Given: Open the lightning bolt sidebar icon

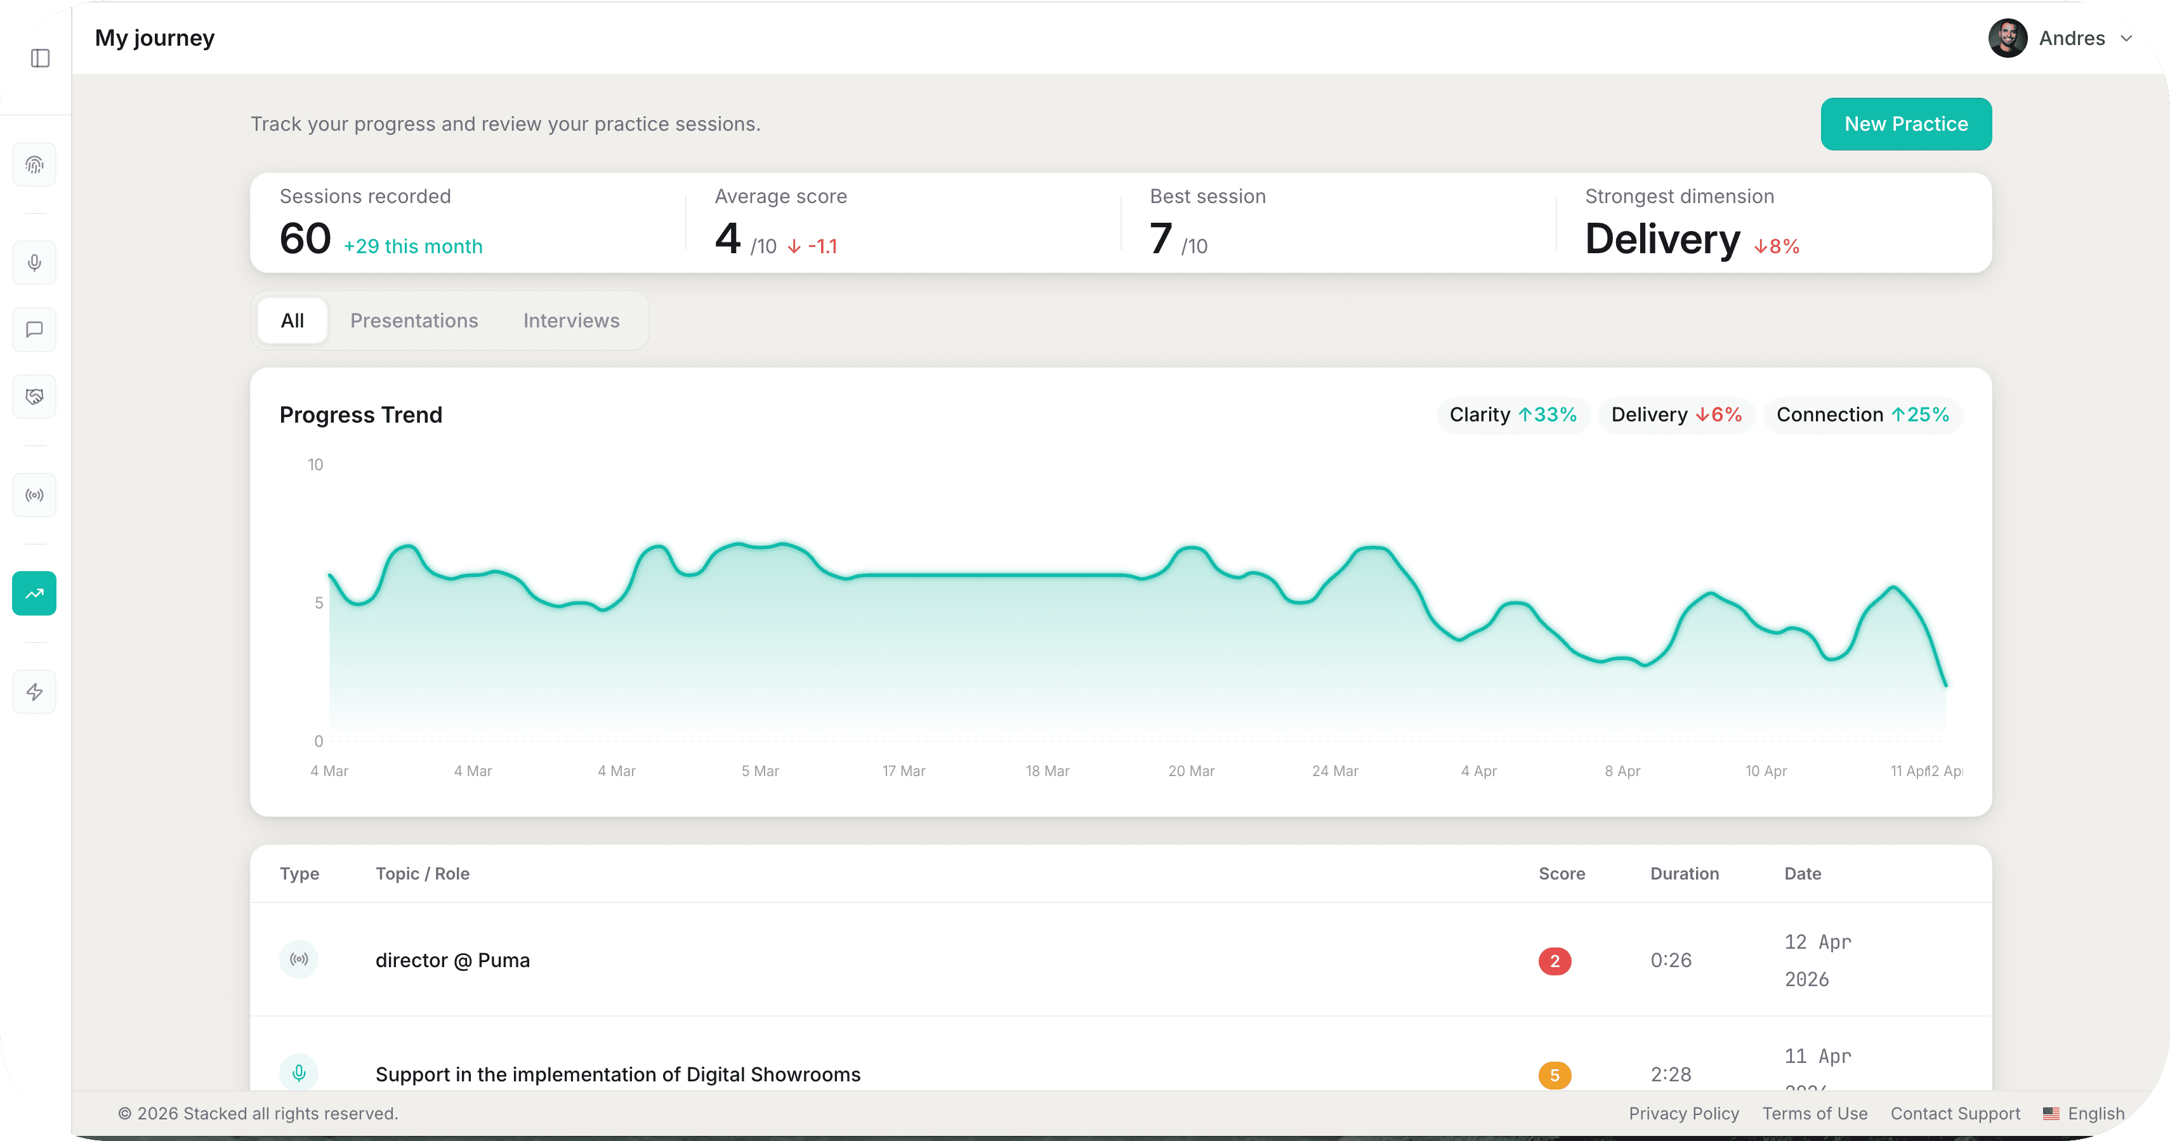Looking at the screenshot, I should click(x=34, y=692).
